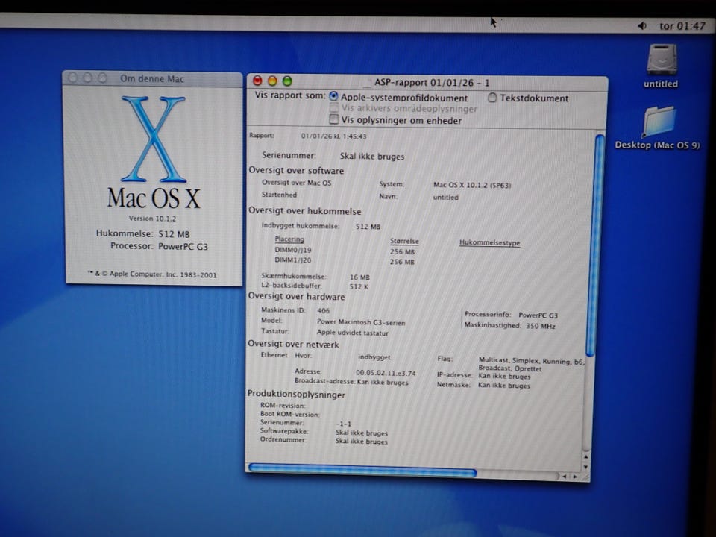Click the Oversigt over netværk heading
Image resolution: width=716 pixels, height=537 pixels.
tap(293, 345)
